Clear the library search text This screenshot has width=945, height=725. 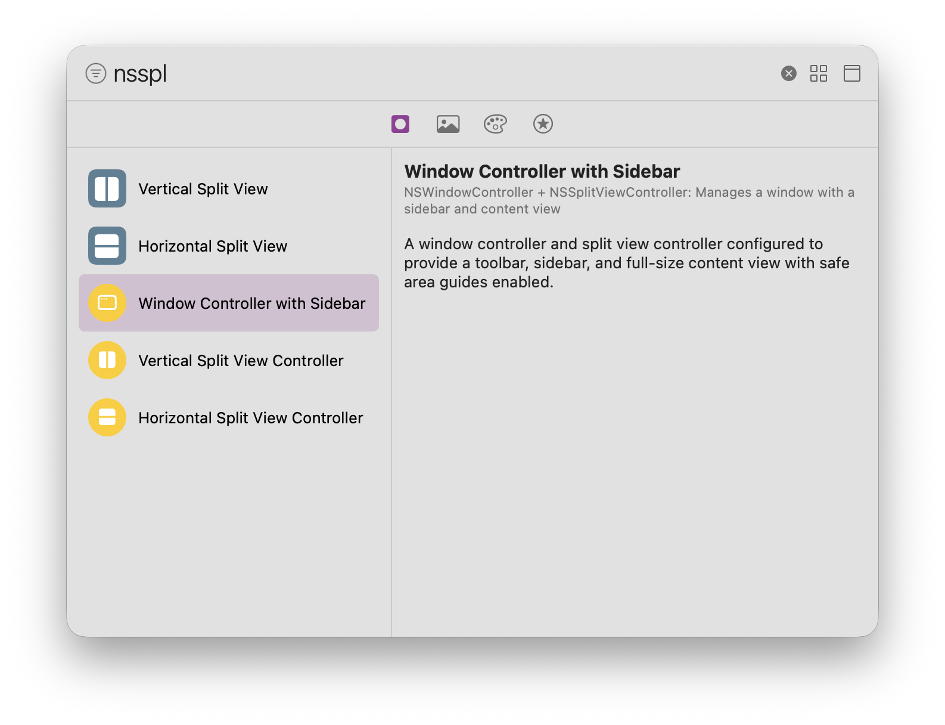click(x=788, y=73)
